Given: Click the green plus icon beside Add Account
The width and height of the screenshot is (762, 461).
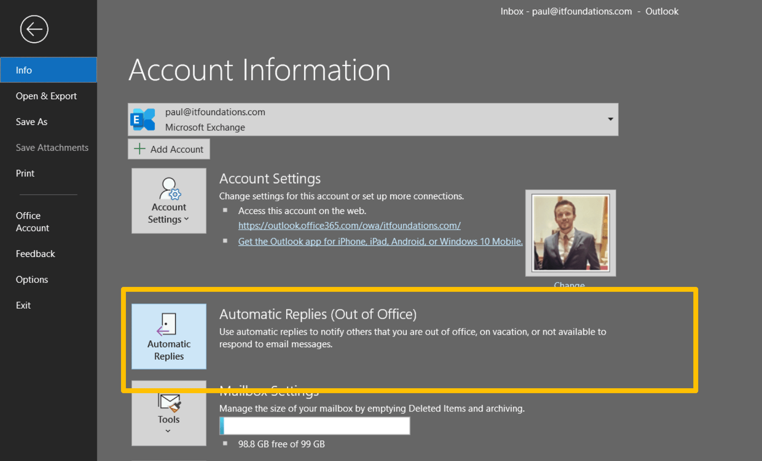Looking at the screenshot, I should (x=140, y=149).
